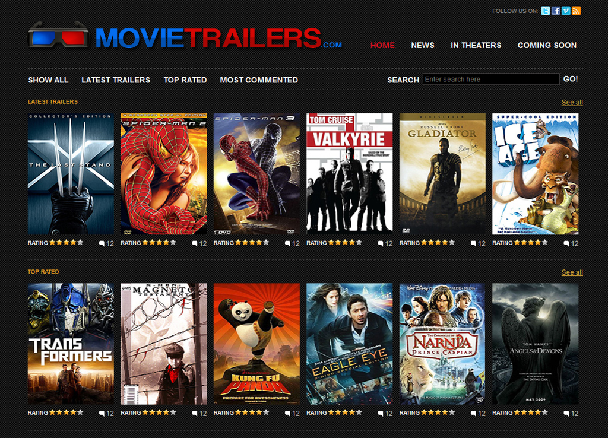Click comment icon under X-Men Last Stand
608x438 pixels.
pyautogui.click(x=102, y=243)
